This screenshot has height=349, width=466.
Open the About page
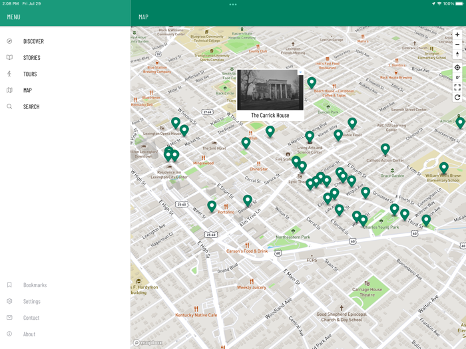pos(29,334)
